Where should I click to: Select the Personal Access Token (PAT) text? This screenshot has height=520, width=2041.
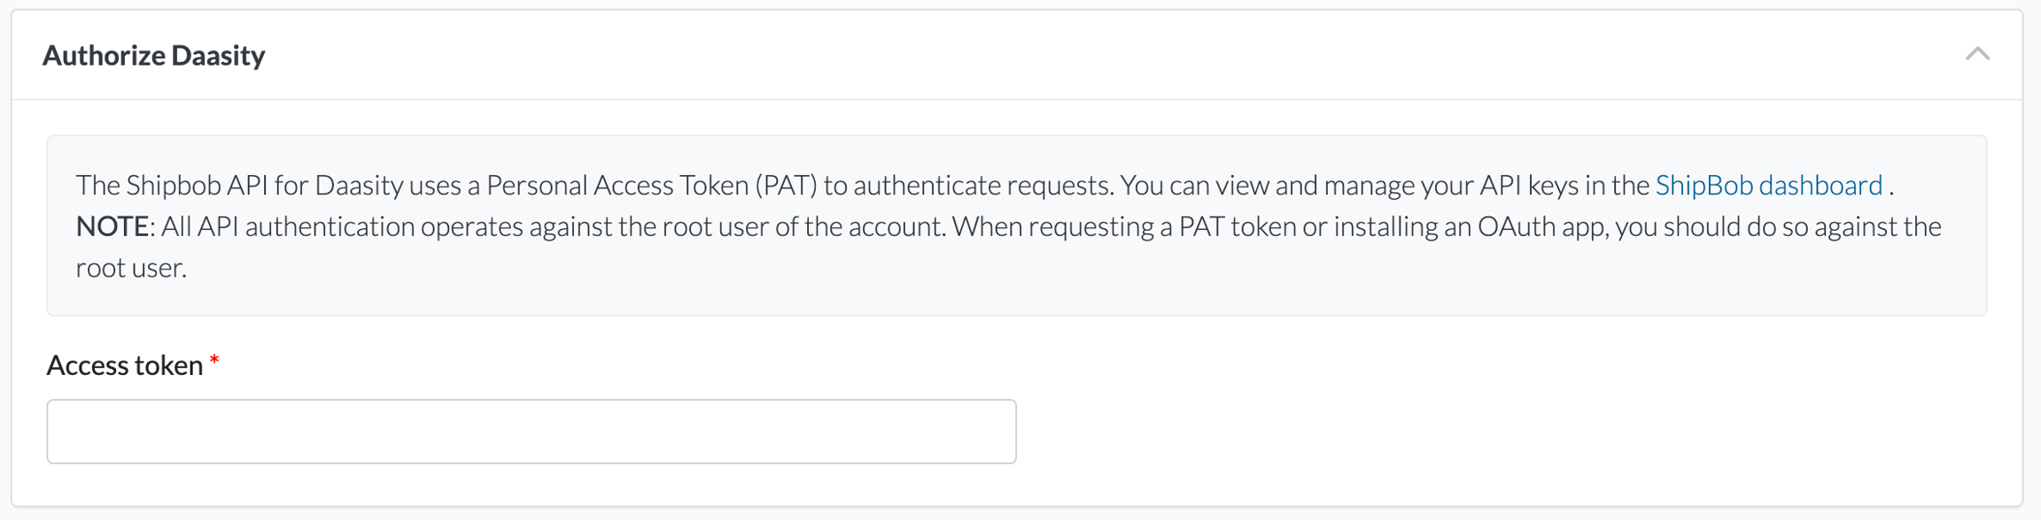651,185
